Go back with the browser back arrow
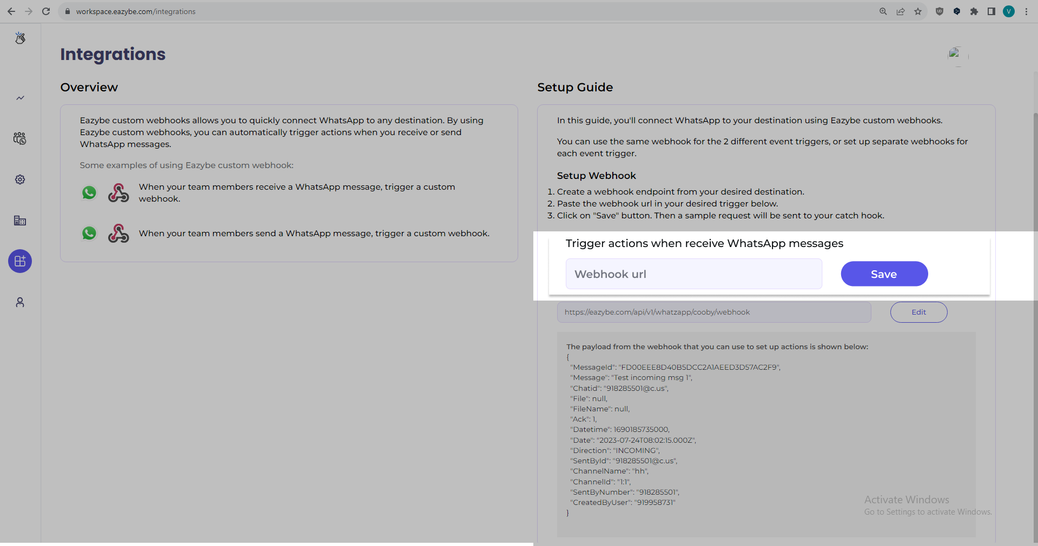Viewport: 1038px width, 546px height. (x=11, y=11)
